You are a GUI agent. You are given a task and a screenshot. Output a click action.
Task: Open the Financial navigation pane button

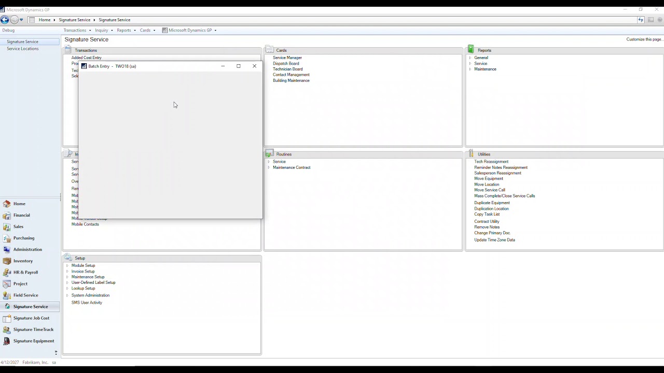[x=30, y=215]
